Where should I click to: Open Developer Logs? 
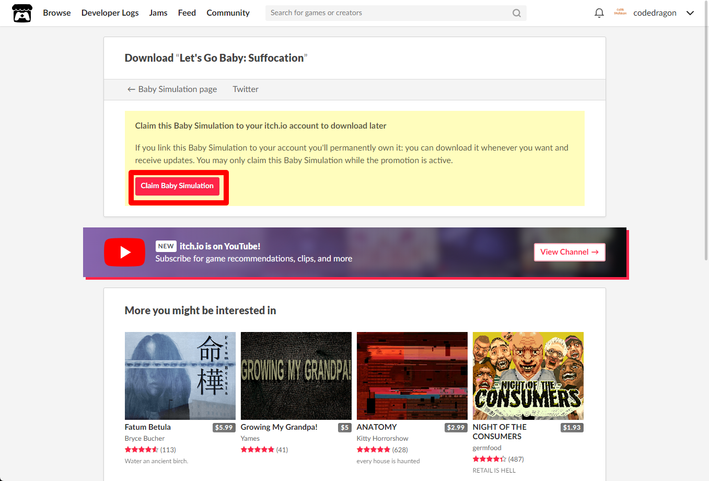[110, 13]
